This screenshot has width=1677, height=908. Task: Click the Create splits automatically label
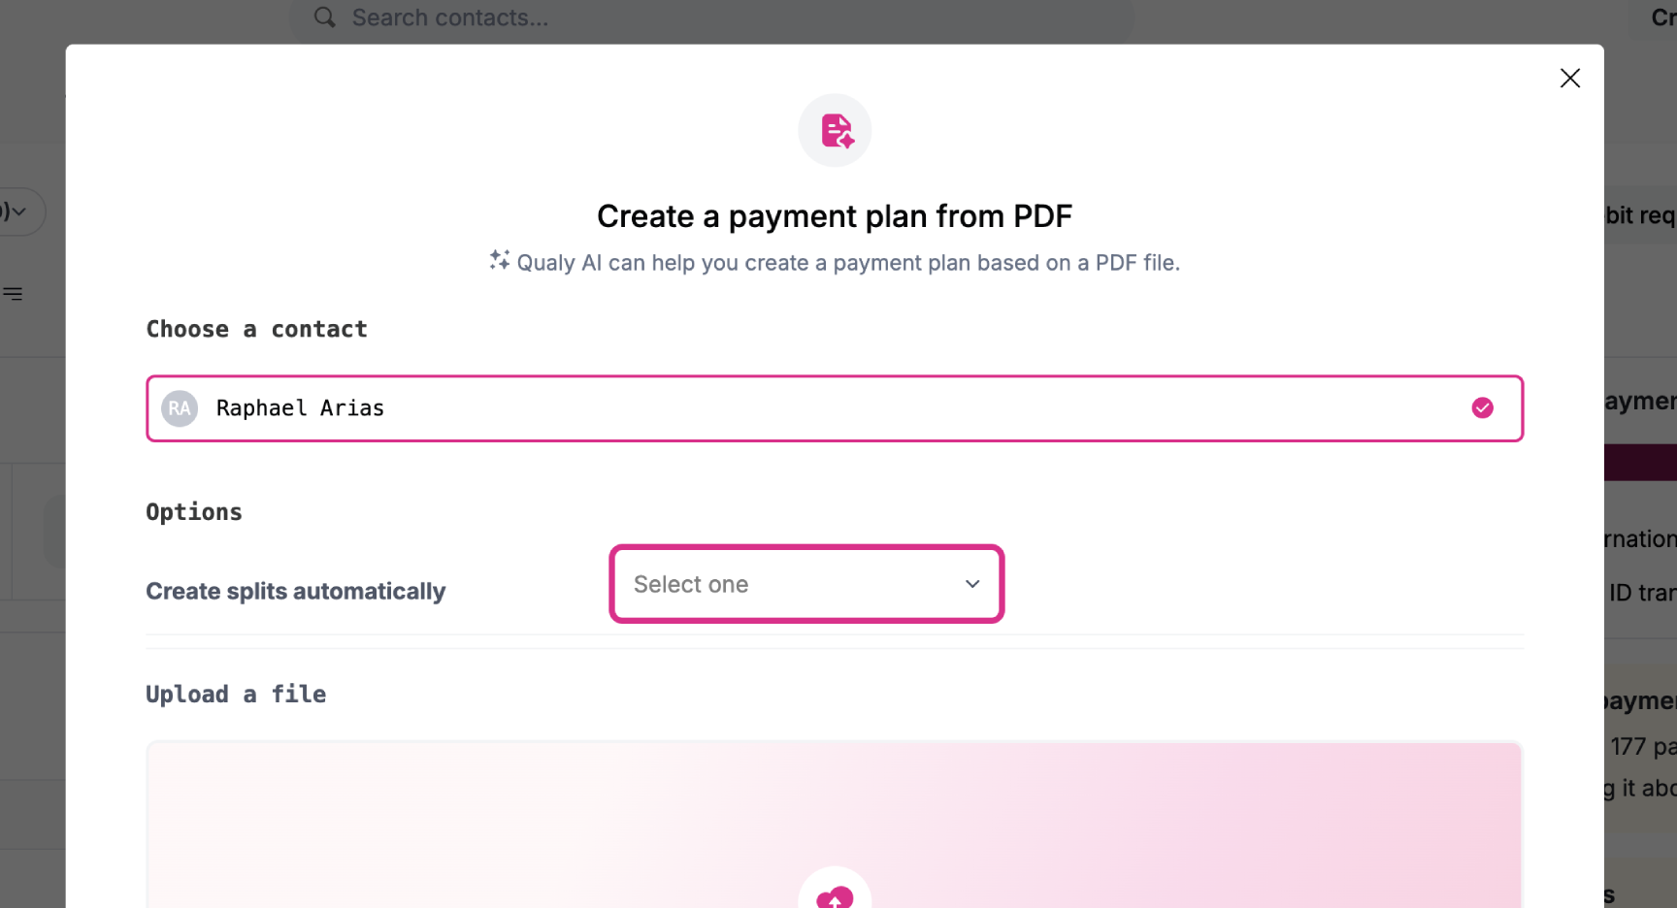pyautogui.click(x=296, y=591)
